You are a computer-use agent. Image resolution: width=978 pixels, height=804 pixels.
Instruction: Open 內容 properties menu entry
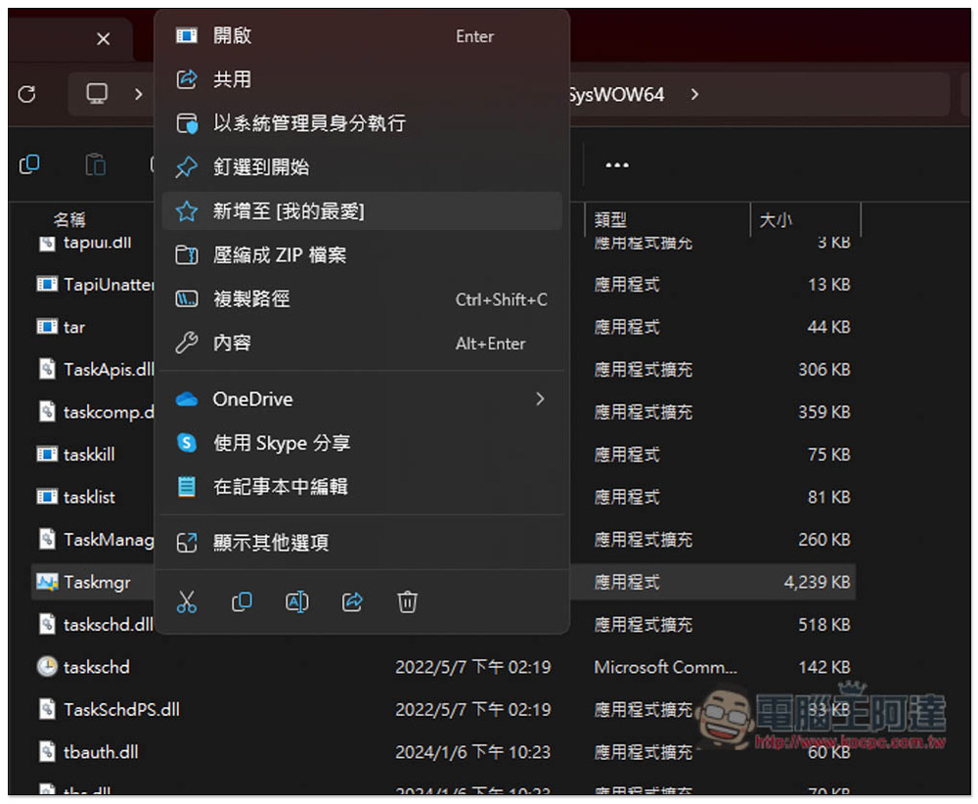coord(362,343)
